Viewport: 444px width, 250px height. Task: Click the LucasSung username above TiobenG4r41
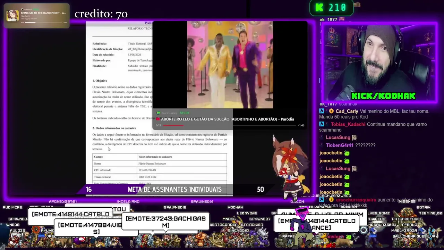338,137
